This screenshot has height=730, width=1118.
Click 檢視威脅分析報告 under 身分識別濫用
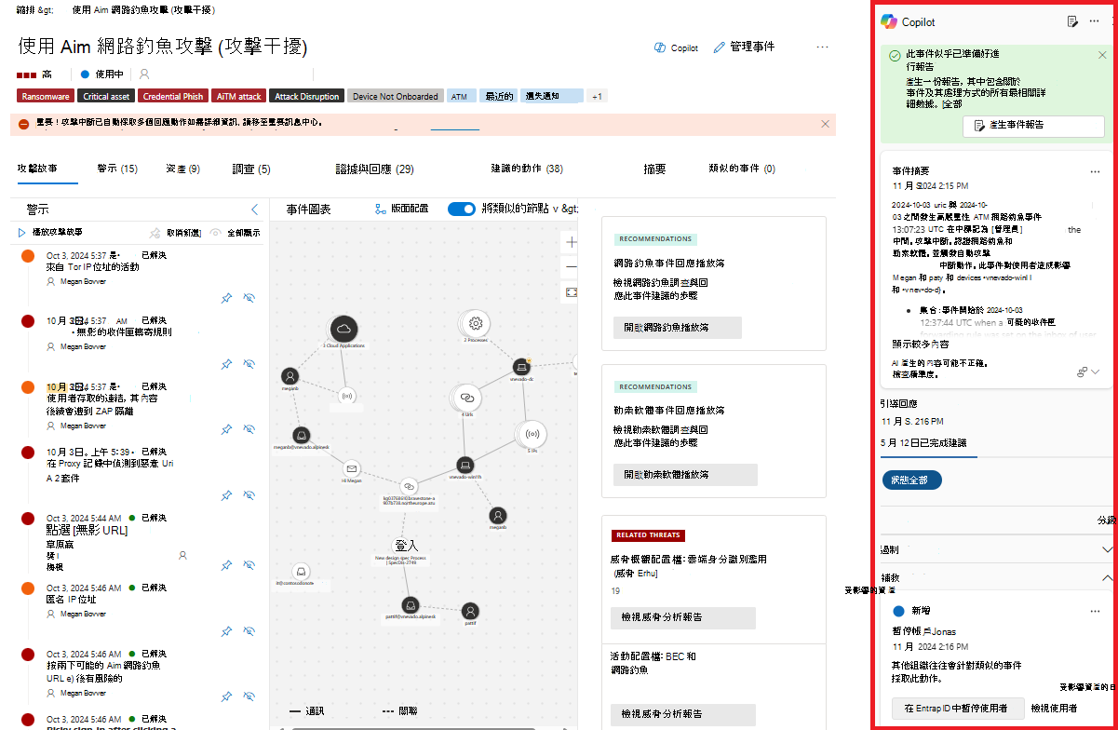[x=684, y=616]
